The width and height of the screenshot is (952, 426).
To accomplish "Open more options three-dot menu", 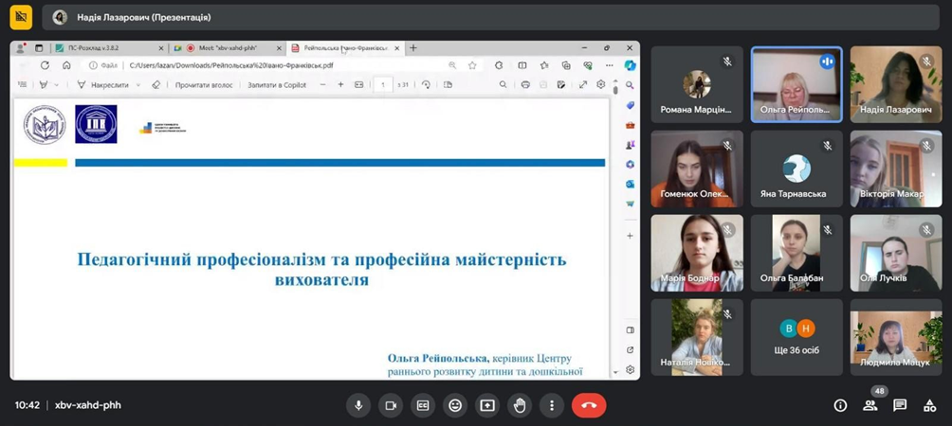I will pyautogui.click(x=551, y=405).
